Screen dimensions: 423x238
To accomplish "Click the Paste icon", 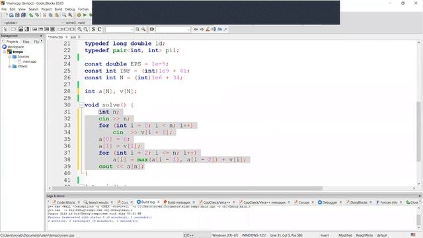I will (x=57, y=15).
